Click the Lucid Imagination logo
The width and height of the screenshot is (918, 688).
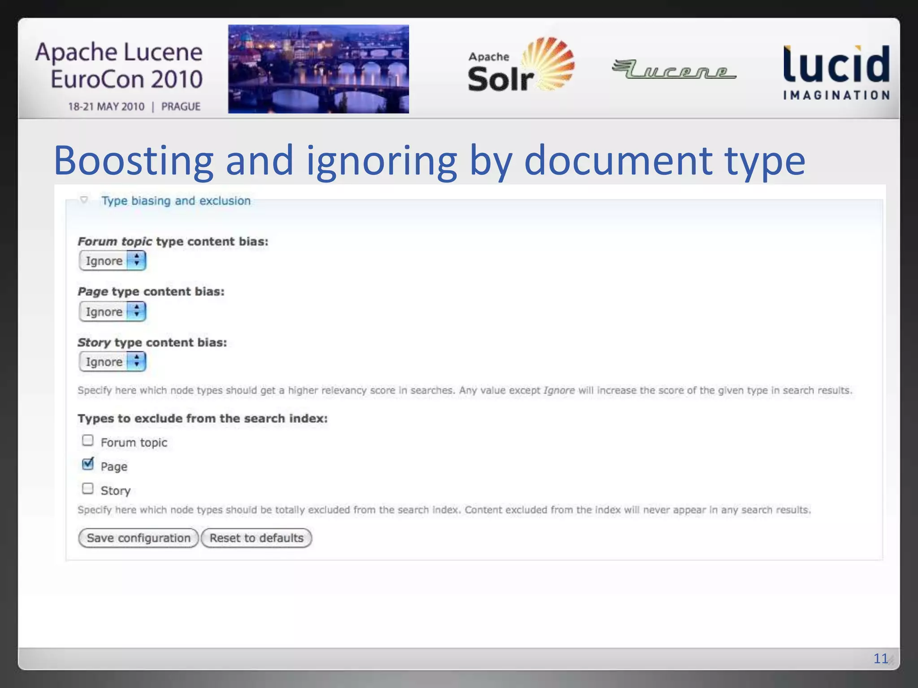[x=836, y=72]
